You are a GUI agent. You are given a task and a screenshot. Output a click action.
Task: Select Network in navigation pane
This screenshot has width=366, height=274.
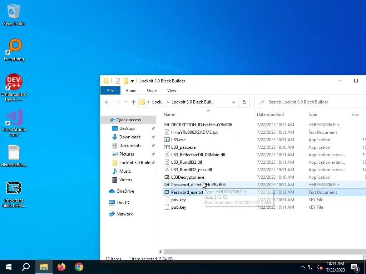(x=124, y=214)
